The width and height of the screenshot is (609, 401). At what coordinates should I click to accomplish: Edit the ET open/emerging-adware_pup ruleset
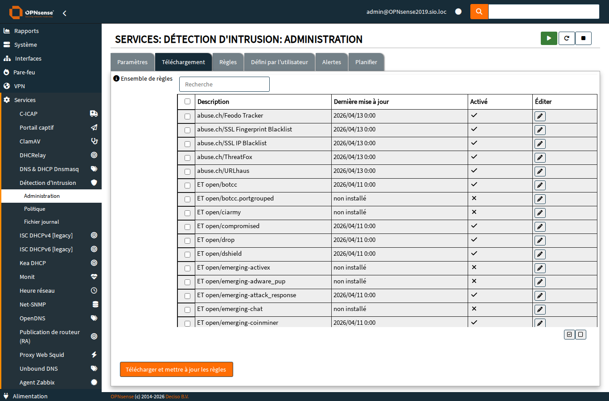click(x=540, y=282)
